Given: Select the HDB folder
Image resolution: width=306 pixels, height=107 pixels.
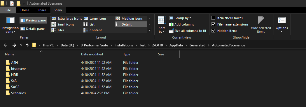Looking at the screenshot, I should [15, 75].
